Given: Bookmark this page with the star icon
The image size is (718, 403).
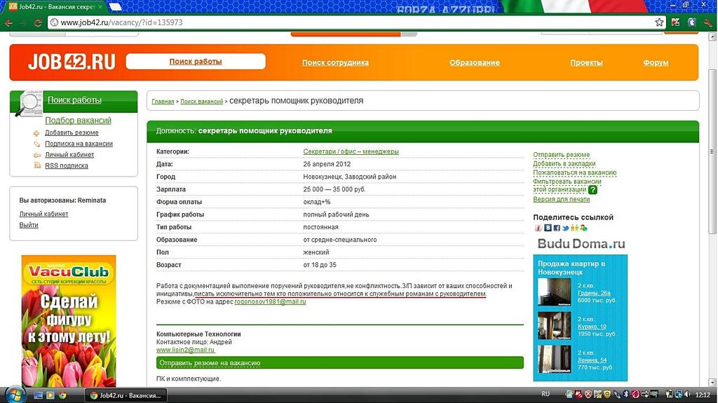Looking at the screenshot, I should pos(659,22).
